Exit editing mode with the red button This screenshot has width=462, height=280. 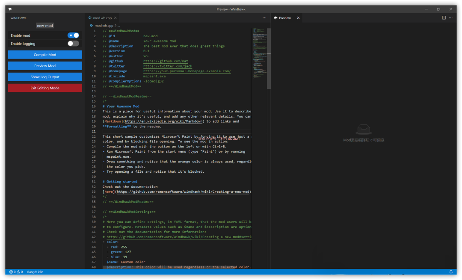[x=45, y=88]
